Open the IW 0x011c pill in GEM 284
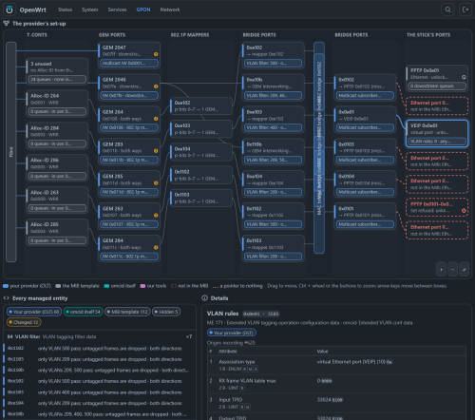Image resolution: width=475 pixels, height=420 pixels. pos(129,257)
